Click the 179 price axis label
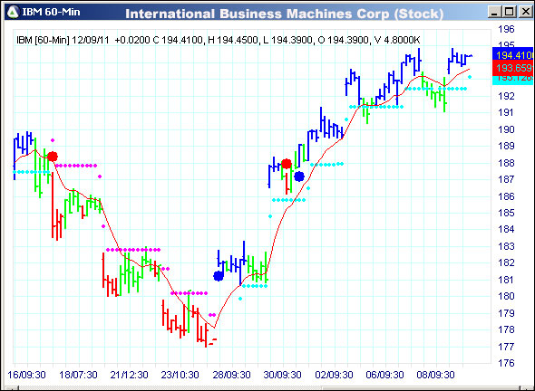 click(506, 313)
